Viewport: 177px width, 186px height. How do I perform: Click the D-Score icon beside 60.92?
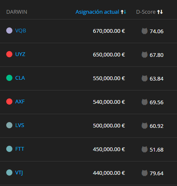tap(144, 126)
